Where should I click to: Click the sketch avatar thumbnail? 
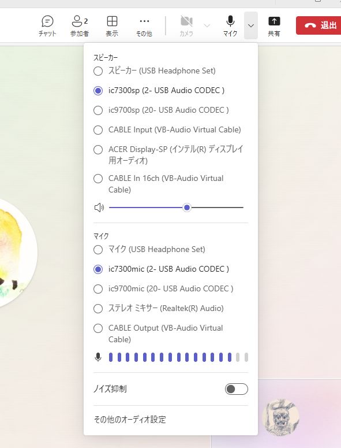click(x=281, y=417)
